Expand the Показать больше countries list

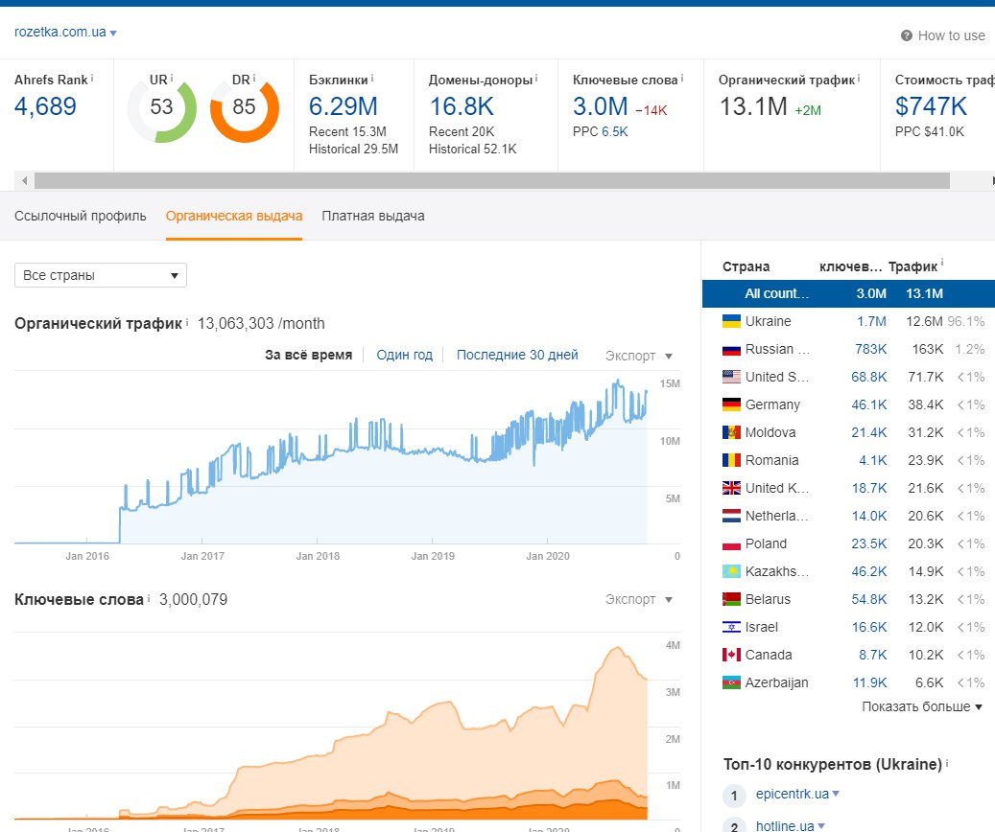click(921, 706)
